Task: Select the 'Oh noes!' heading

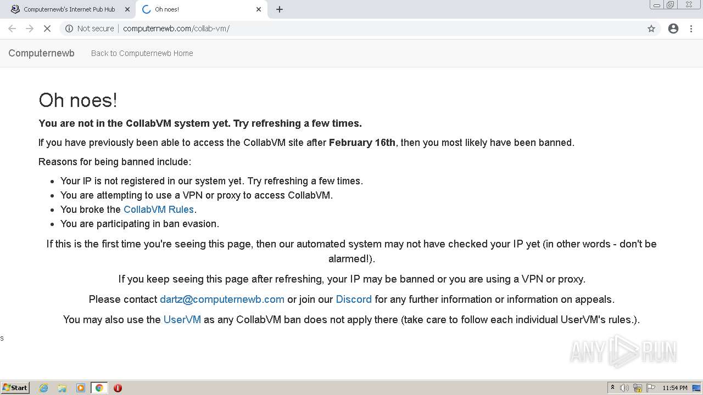Action: coord(78,100)
